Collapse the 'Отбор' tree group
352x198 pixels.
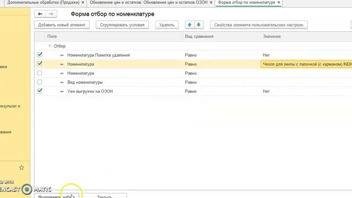(50, 46)
